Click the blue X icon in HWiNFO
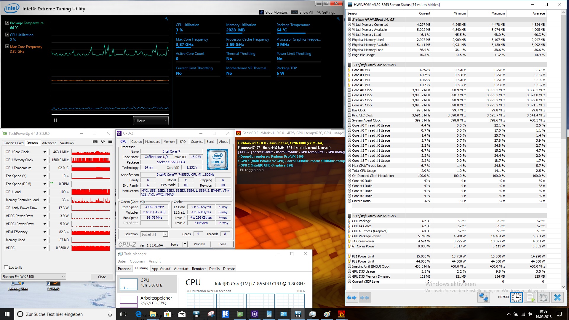Viewport: 569px width, 320px height. (x=557, y=297)
